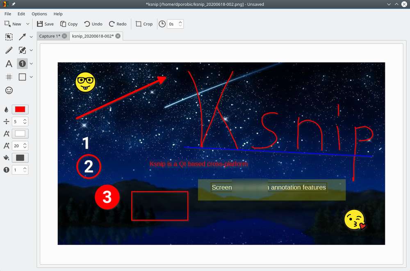Increase the line width above 5

tap(25, 120)
